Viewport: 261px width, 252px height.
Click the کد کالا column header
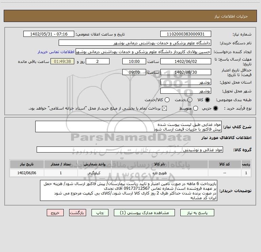coord(224,164)
